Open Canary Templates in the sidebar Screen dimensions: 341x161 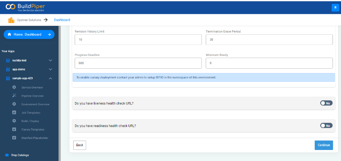[33, 130]
